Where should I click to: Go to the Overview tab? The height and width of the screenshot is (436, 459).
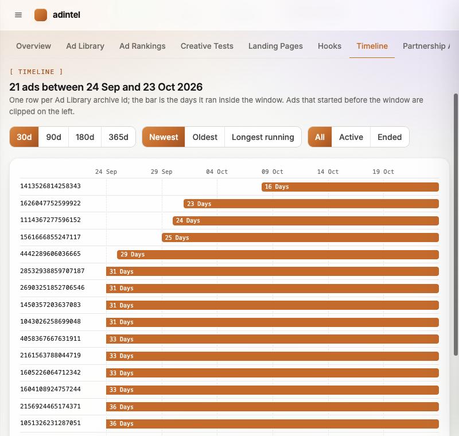pyautogui.click(x=34, y=46)
